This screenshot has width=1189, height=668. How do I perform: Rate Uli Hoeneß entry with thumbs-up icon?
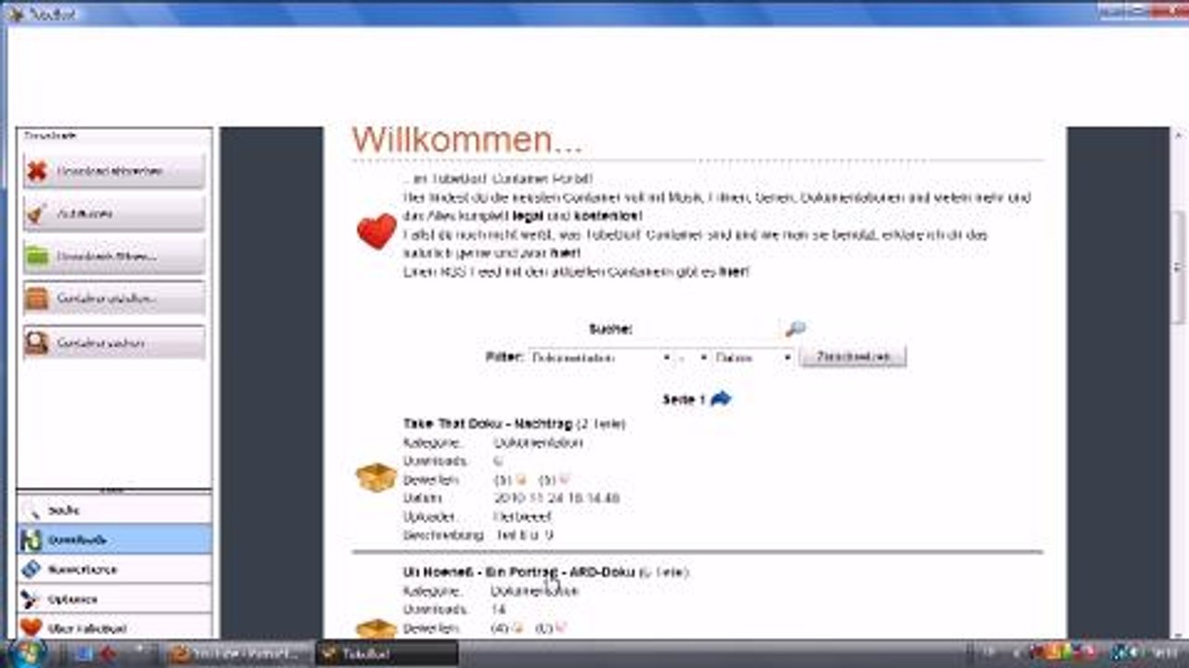tap(518, 628)
